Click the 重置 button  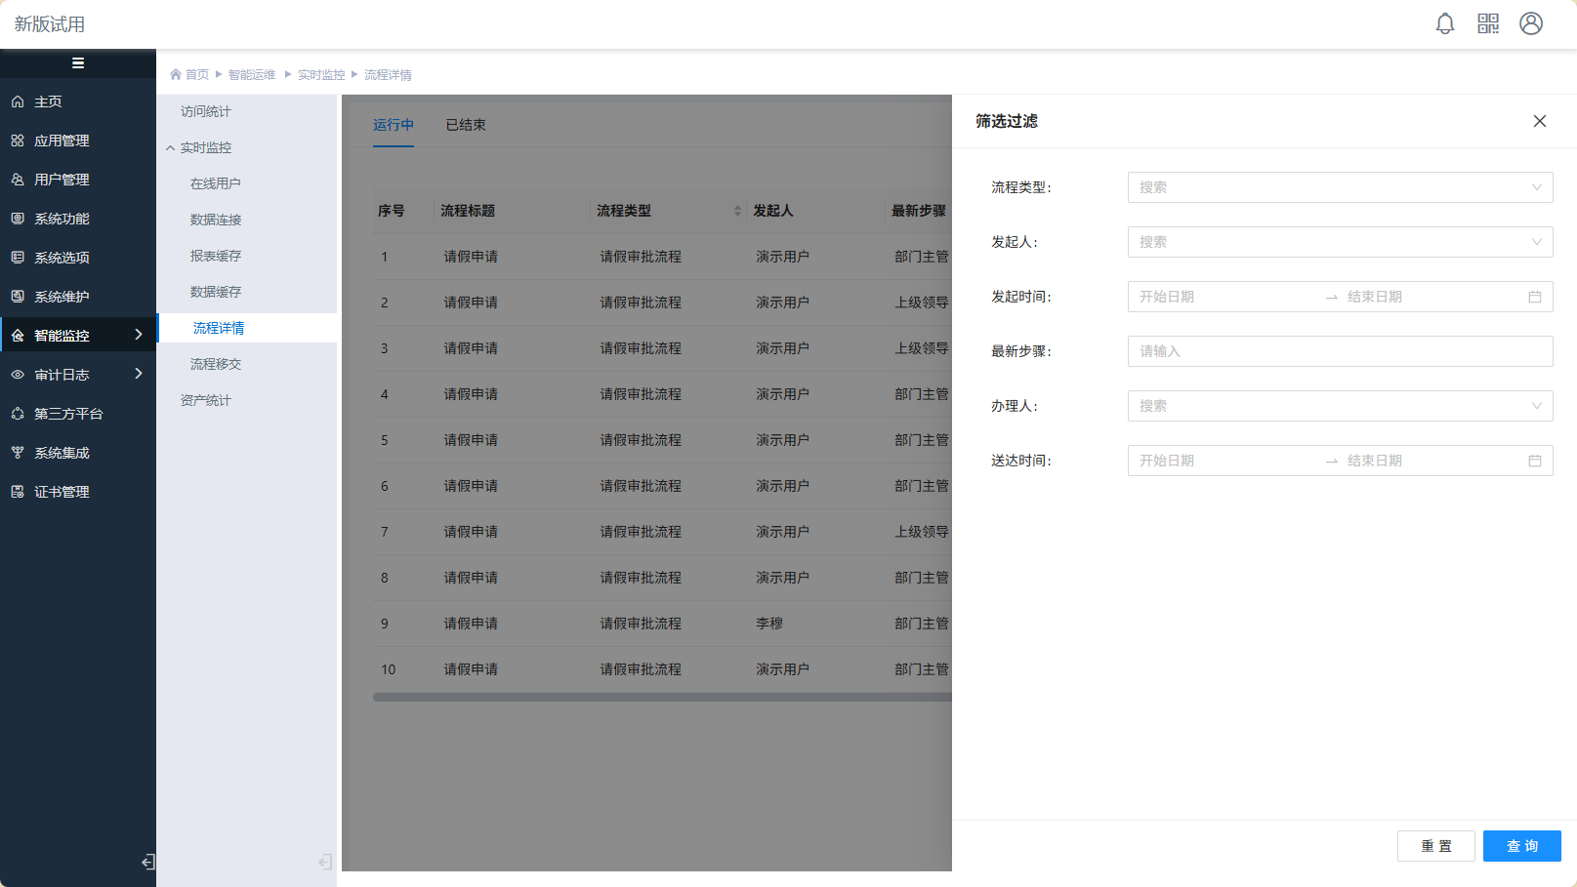pyautogui.click(x=1435, y=846)
